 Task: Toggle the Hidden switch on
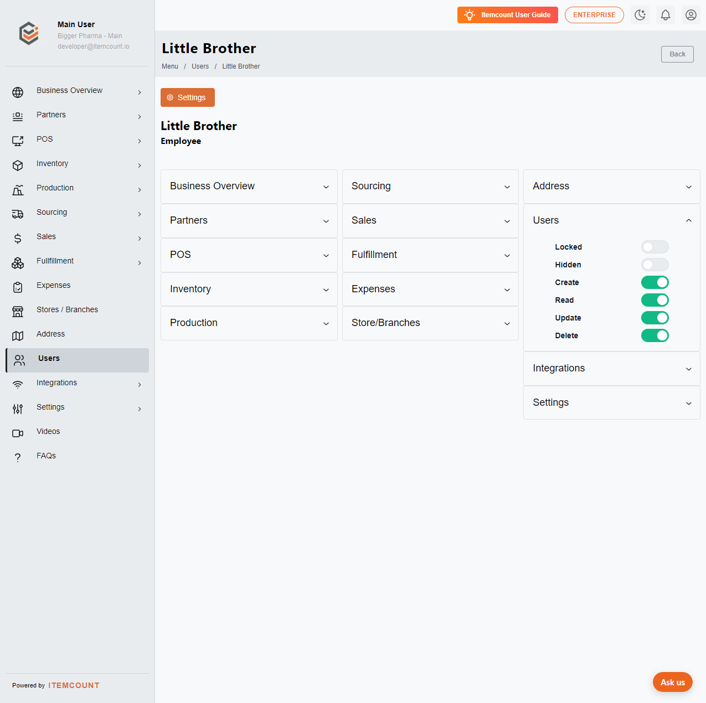point(655,265)
